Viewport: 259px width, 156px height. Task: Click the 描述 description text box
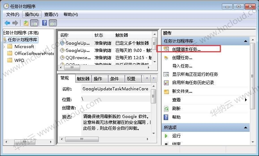pyautogui.click(x=116, y=125)
